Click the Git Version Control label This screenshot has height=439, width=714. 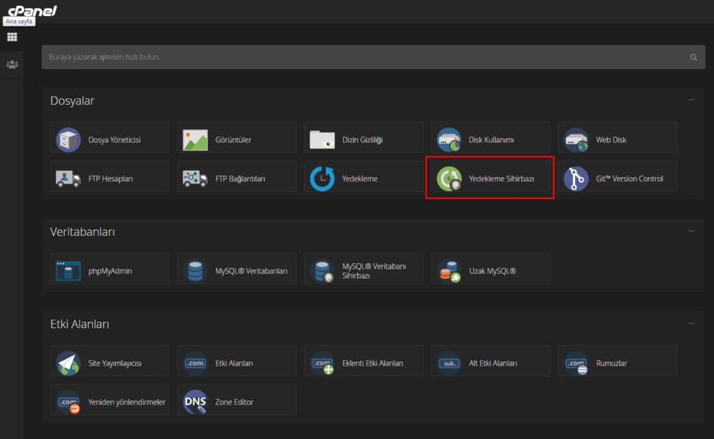tap(630, 179)
